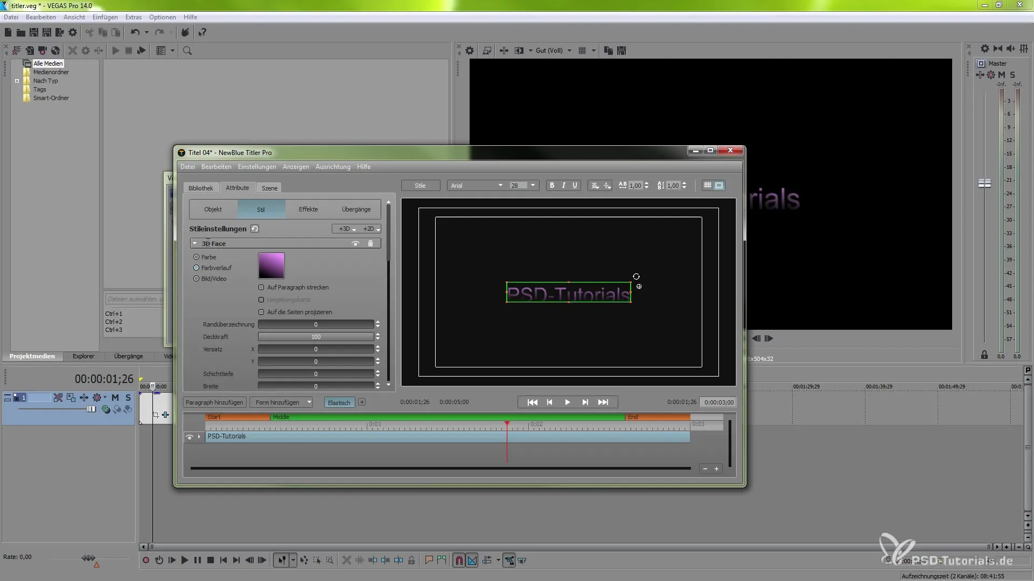Enable Auf Paragraph strecken checkbox
The height and width of the screenshot is (581, 1034).
pyautogui.click(x=261, y=287)
